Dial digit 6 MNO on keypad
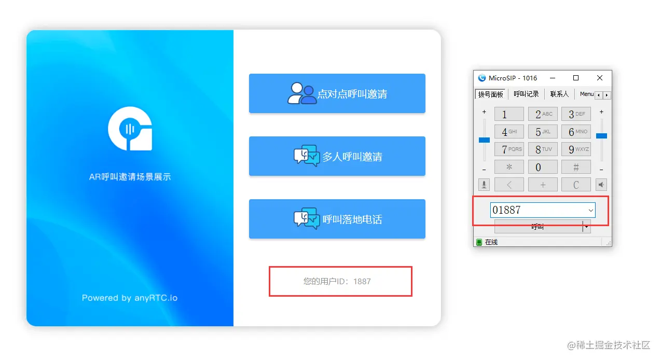This screenshot has height=361, width=661. click(x=576, y=132)
